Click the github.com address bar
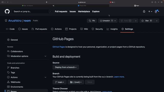This screenshot has height=92, width=164. click(82, 2)
